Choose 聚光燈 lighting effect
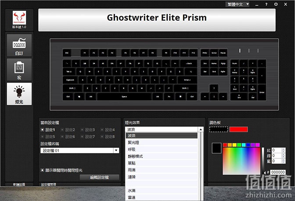The image size is (295, 201). (x=162, y=143)
